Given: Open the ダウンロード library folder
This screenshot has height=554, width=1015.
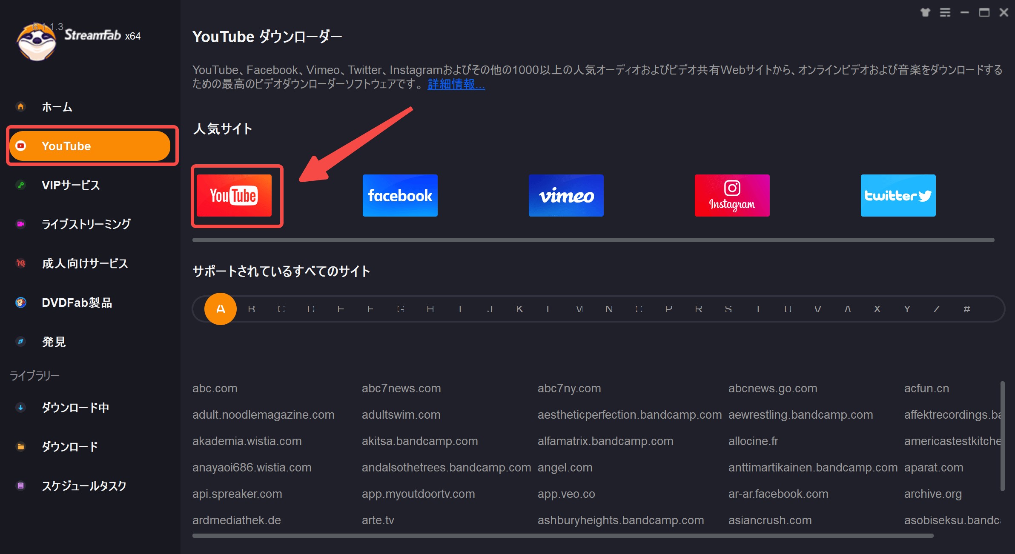Looking at the screenshot, I should pyautogui.click(x=69, y=447).
